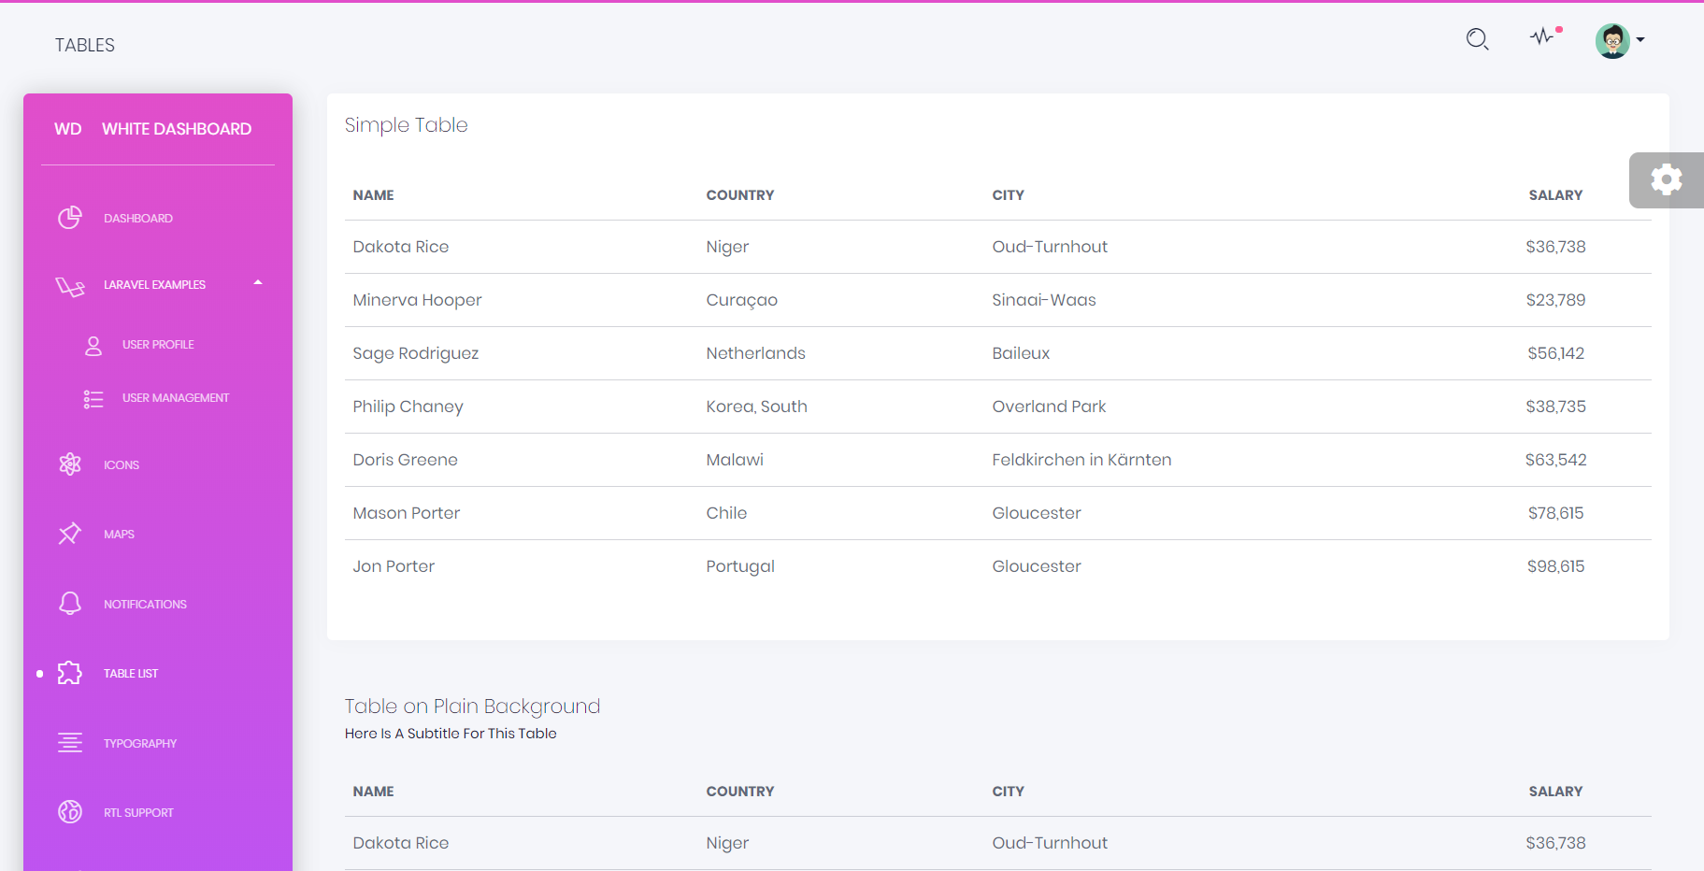Click the CITY header in Simple Table
The width and height of the screenshot is (1704, 871).
[1009, 195]
